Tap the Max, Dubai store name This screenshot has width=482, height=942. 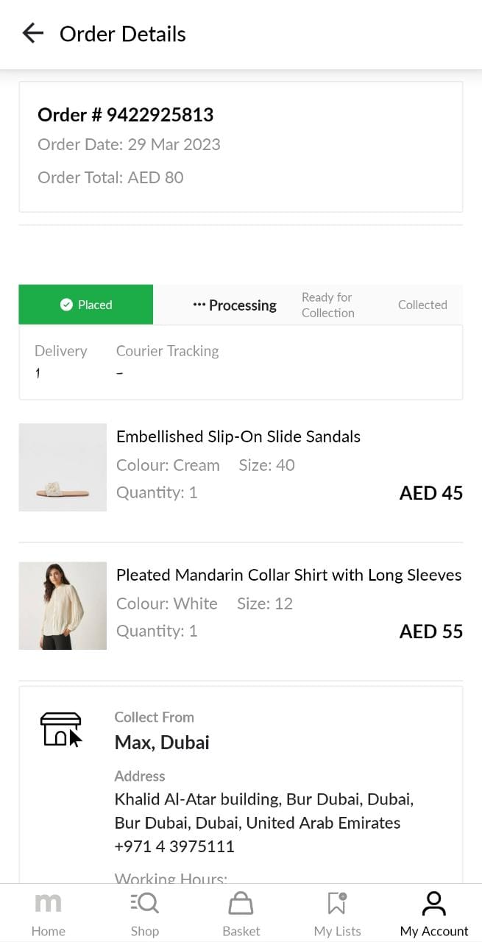(x=162, y=742)
